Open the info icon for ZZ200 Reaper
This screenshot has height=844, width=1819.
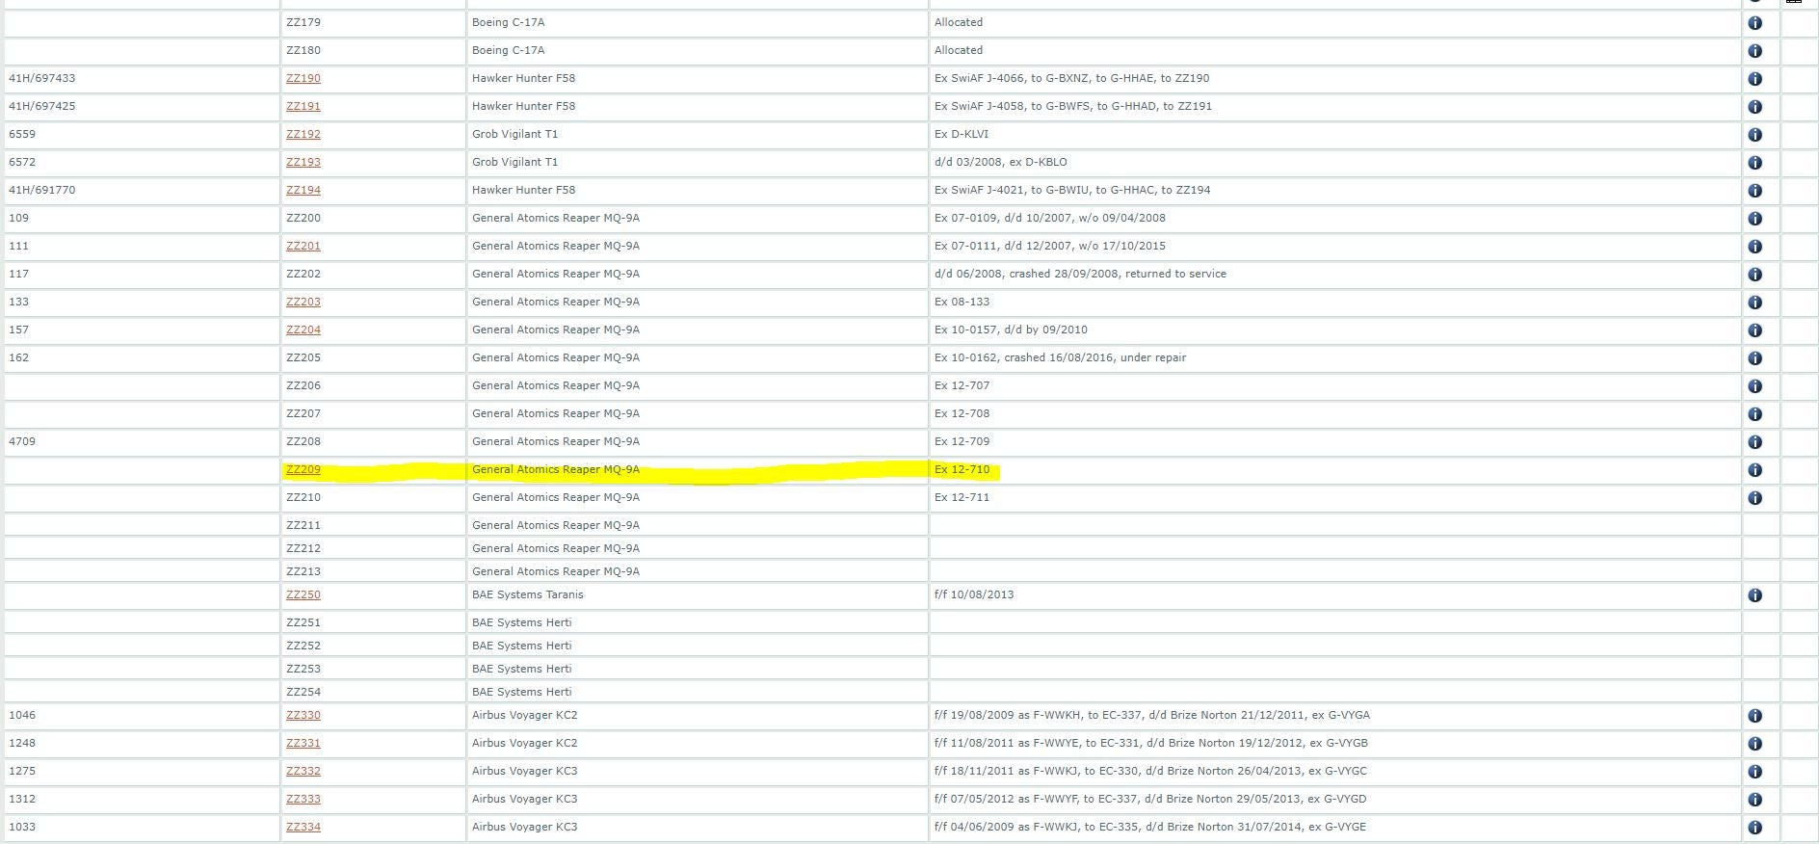[1754, 219]
